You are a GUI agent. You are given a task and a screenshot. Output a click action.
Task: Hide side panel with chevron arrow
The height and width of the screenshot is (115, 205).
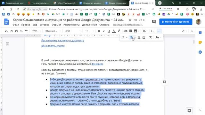[x=200, y=110]
